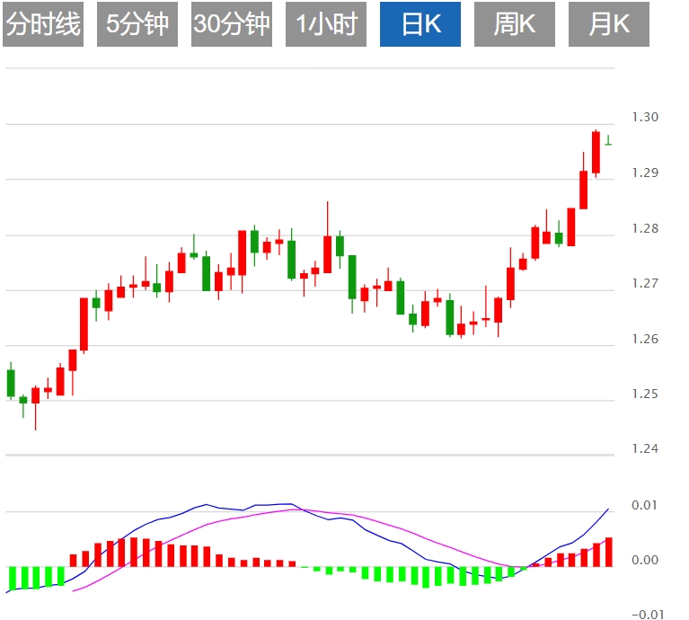Open the 30分钟 interval tab
The height and width of the screenshot is (620, 689).
point(232,24)
